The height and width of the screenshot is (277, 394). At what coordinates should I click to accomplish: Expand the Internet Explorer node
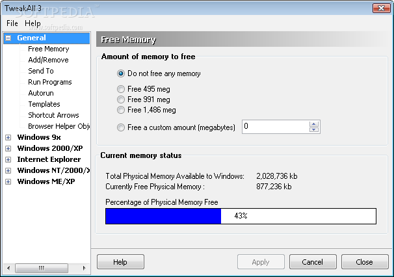pyautogui.click(x=8, y=159)
